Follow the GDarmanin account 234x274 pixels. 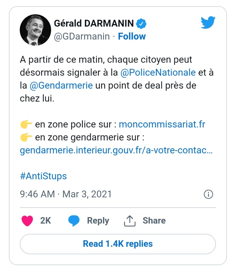point(132,36)
